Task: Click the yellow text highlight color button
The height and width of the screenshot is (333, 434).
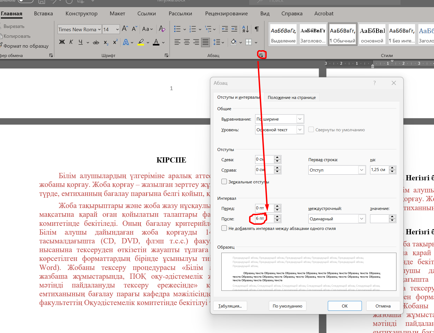Action: click(141, 42)
